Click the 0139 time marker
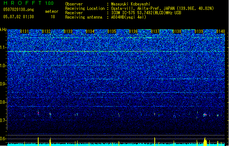The height and width of the screenshot is (146, 229). point(199,31)
